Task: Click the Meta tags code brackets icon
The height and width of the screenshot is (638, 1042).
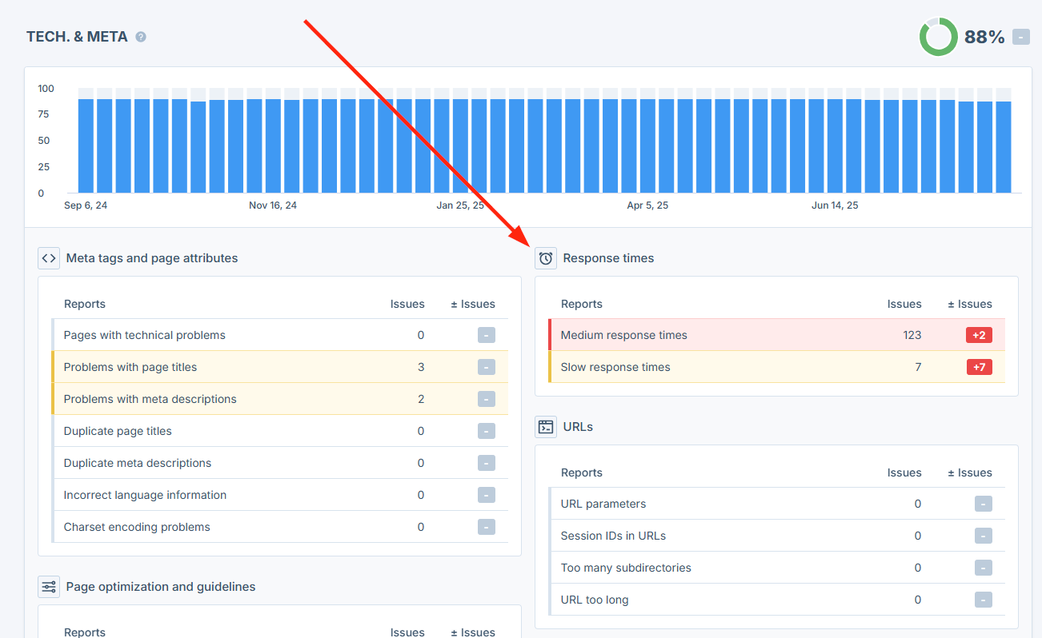Action: (49, 258)
